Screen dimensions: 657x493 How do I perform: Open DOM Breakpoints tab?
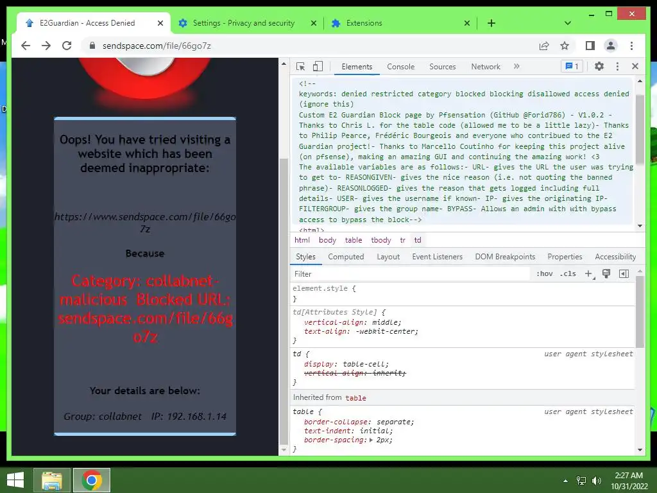[x=505, y=257]
